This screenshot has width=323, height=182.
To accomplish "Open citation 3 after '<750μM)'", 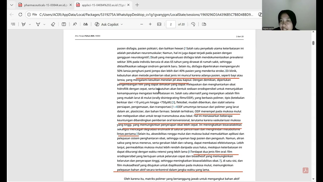I will coord(173,102).
